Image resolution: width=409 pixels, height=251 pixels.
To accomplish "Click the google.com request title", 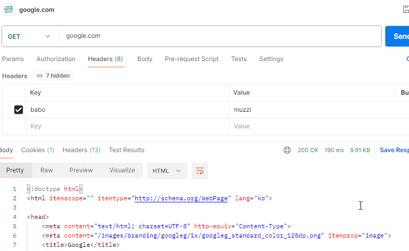I will pos(37,10).
